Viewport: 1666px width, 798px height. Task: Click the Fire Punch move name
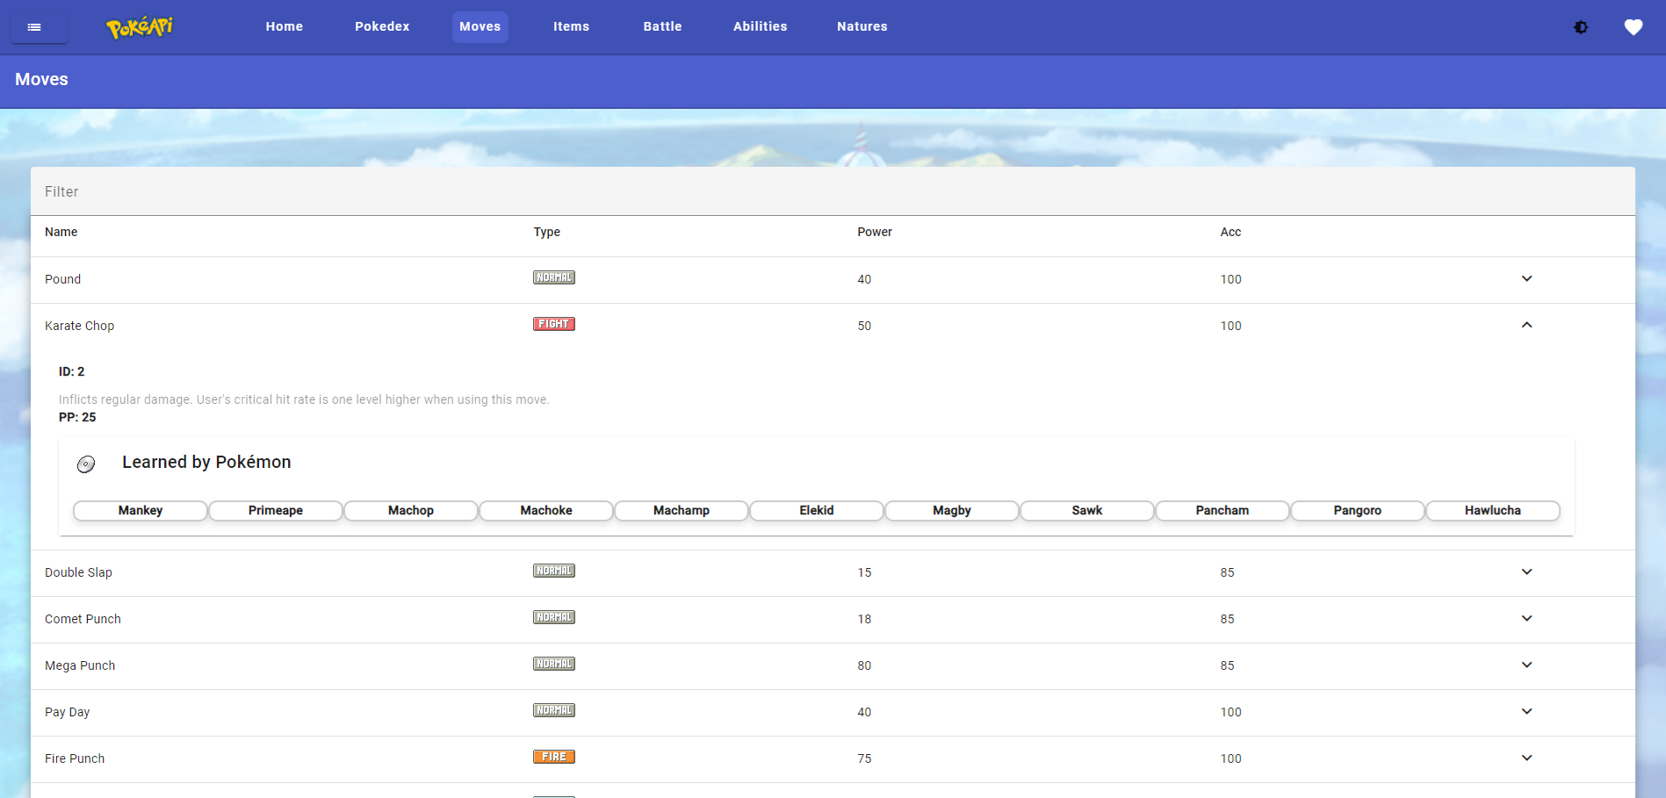[75, 758]
